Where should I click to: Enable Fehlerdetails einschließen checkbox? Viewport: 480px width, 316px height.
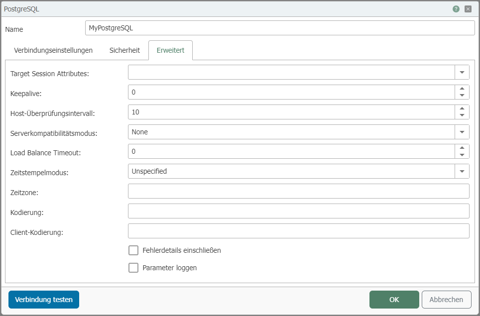[x=133, y=250]
